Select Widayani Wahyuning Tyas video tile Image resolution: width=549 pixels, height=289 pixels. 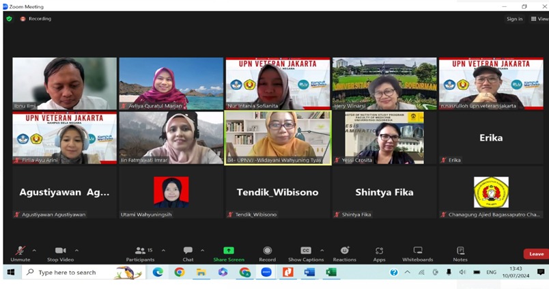click(x=278, y=137)
